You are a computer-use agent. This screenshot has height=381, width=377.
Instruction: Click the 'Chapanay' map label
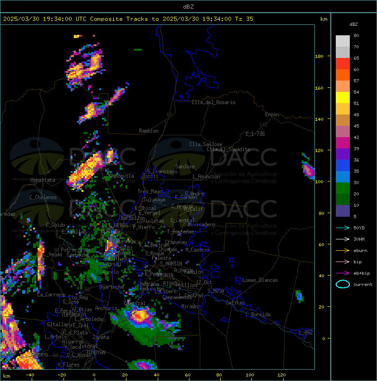[176, 242]
